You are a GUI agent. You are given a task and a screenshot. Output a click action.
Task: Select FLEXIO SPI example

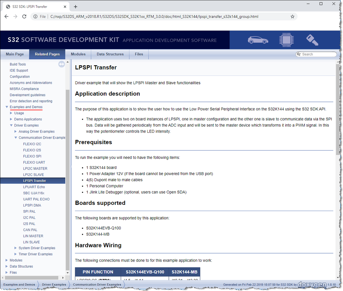32,156
